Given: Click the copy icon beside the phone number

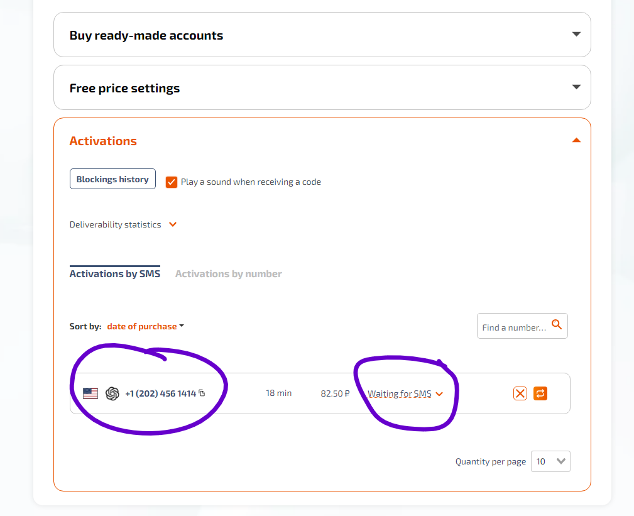Looking at the screenshot, I should tap(202, 393).
